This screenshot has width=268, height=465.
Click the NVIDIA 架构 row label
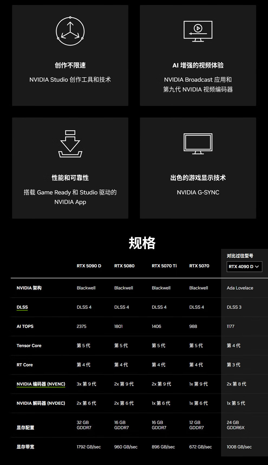click(29, 288)
